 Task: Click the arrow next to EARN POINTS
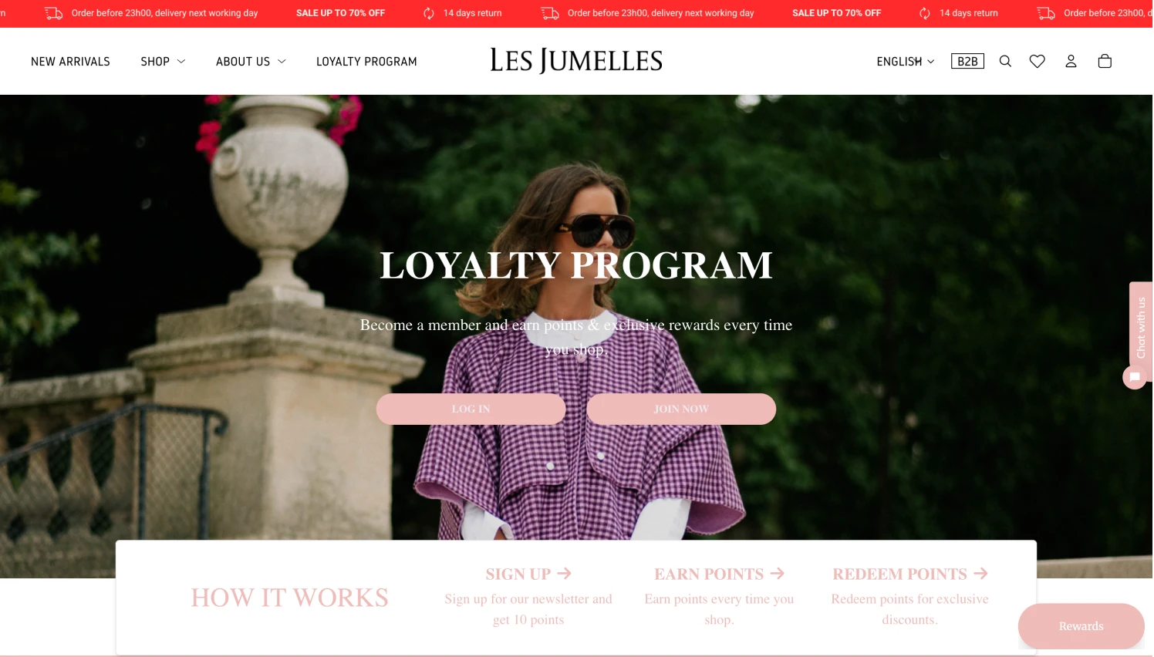click(778, 574)
